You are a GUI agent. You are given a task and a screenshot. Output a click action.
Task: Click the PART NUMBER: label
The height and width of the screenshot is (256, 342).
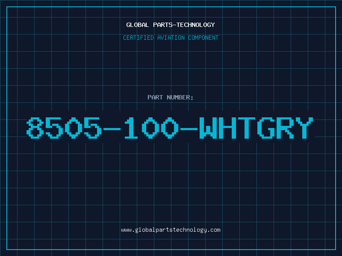[171, 97]
